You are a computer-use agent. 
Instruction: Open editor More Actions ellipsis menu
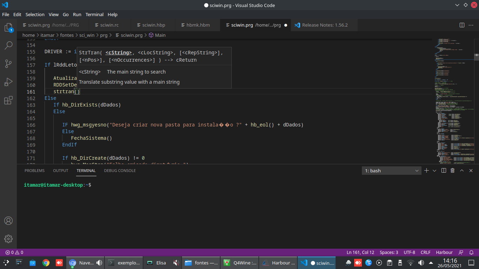(x=471, y=25)
